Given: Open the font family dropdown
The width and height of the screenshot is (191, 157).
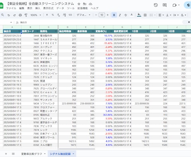Looking at the screenshot, I should pyautogui.click(x=83, y=15).
